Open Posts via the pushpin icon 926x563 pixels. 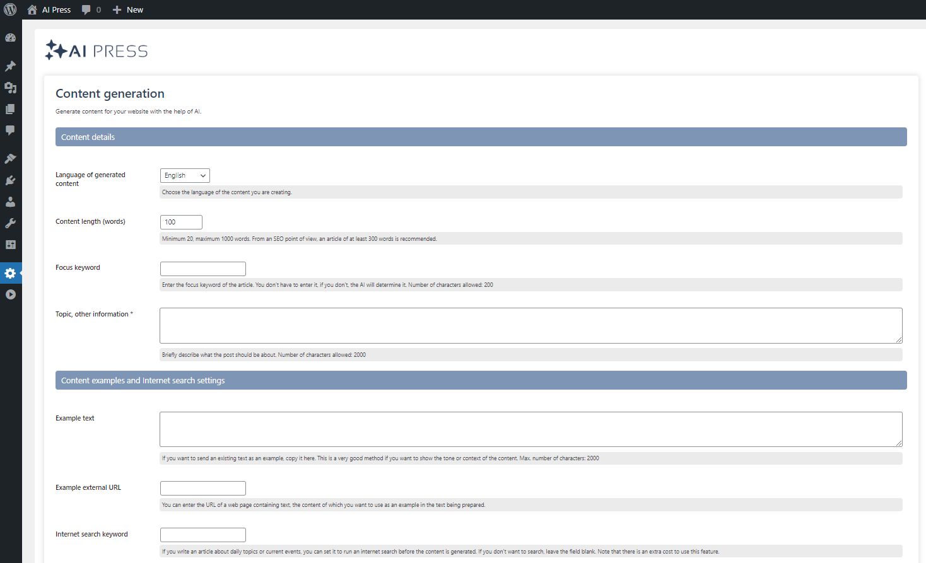point(10,66)
